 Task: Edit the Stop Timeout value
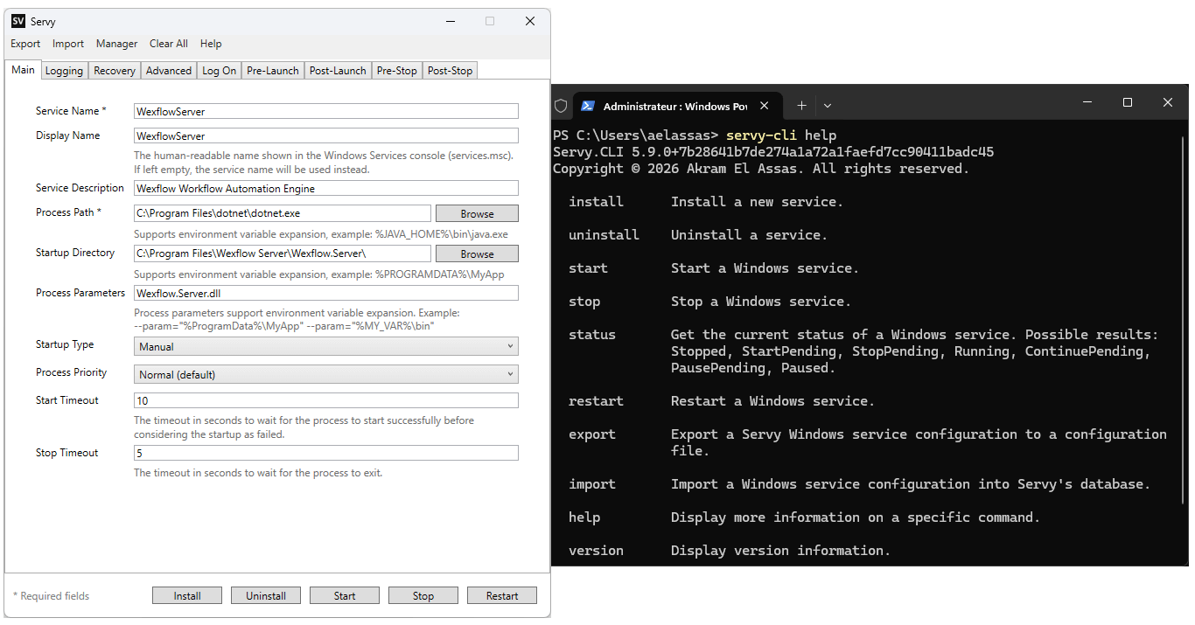point(325,452)
